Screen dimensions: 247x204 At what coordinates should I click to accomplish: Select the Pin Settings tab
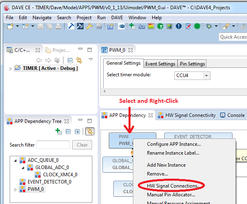(x=192, y=64)
